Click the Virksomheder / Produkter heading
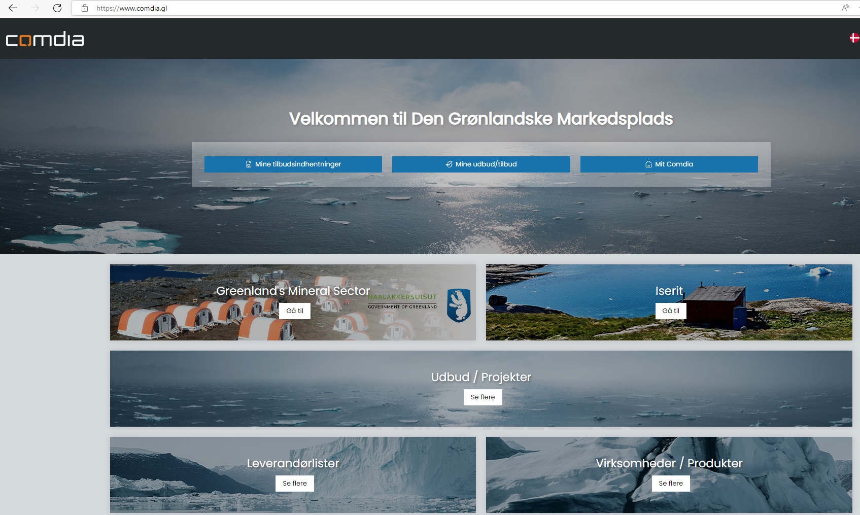Viewport: 860px width, 515px height. (x=669, y=463)
